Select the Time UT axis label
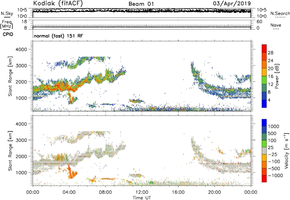Image resolution: width=290 pixels, height=200 pixels. pos(142,198)
